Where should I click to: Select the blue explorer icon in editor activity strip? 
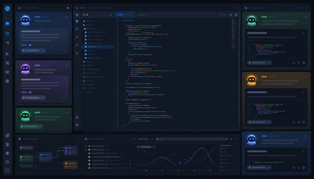coord(77,21)
